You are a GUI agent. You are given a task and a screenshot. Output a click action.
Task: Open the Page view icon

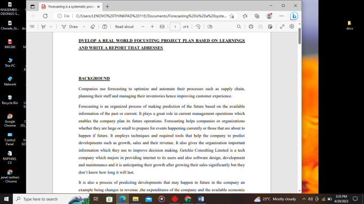click(x=210, y=27)
